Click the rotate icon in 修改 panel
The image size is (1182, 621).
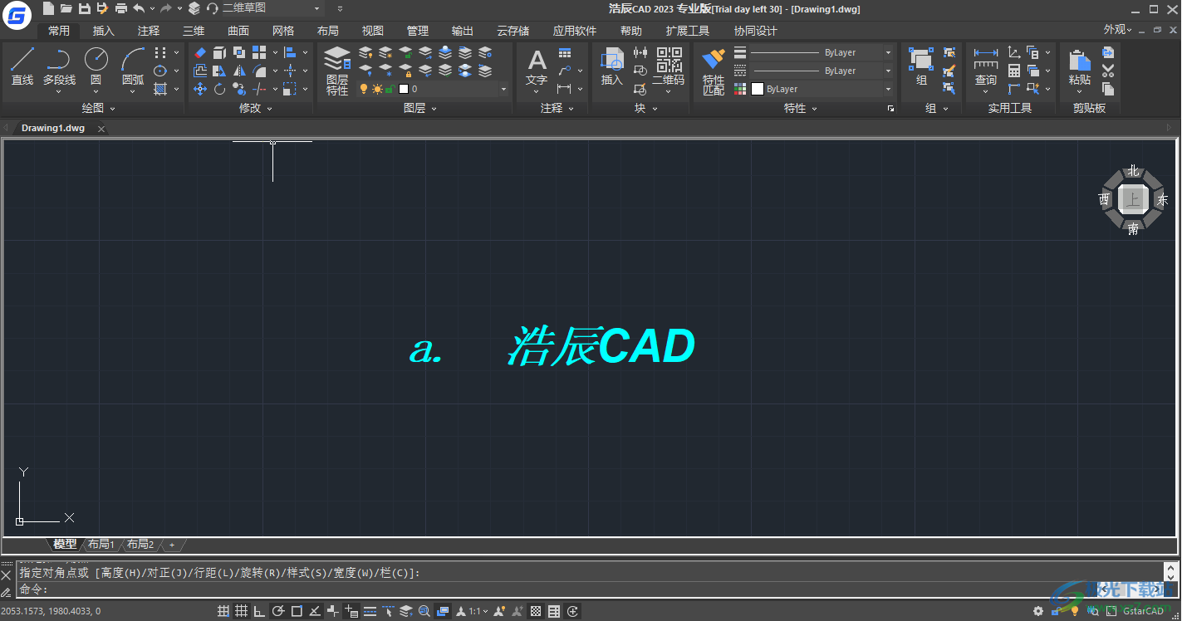click(x=219, y=89)
